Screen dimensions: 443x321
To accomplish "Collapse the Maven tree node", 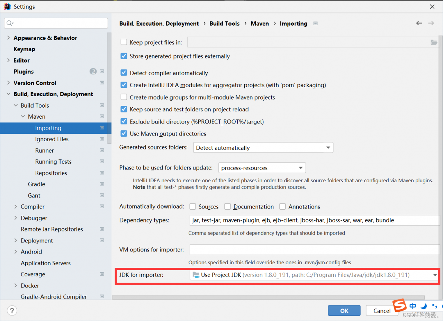I will [23, 117].
